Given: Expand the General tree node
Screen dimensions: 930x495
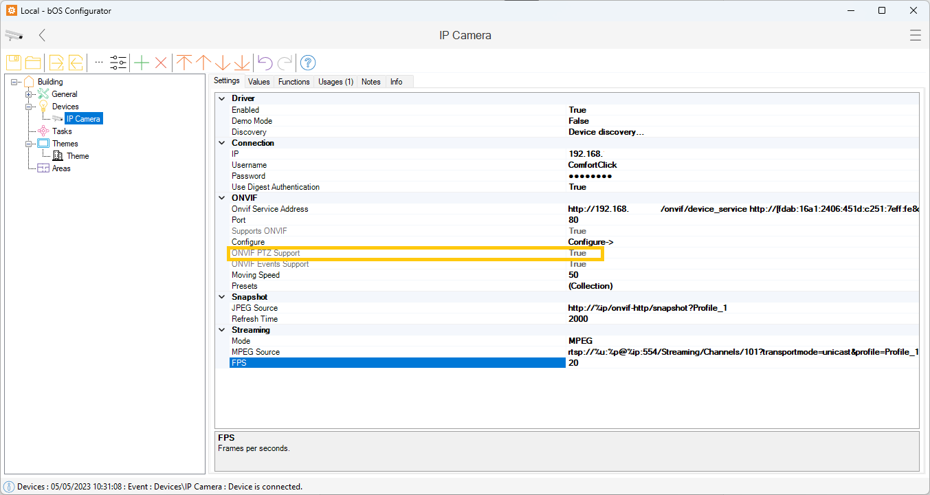Looking at the screenshot, I should pyautogui.click(x=30, y=94).
